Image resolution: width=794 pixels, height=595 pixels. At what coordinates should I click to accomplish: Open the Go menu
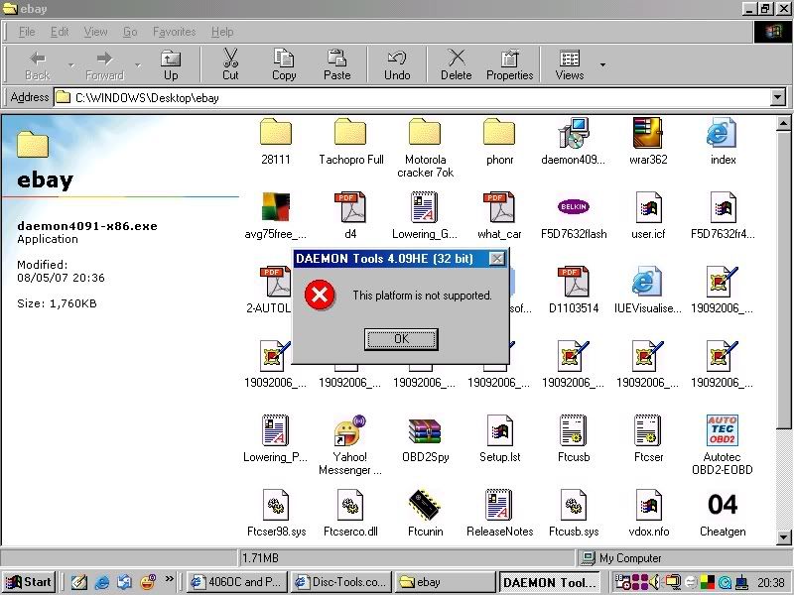click(130, 32)
